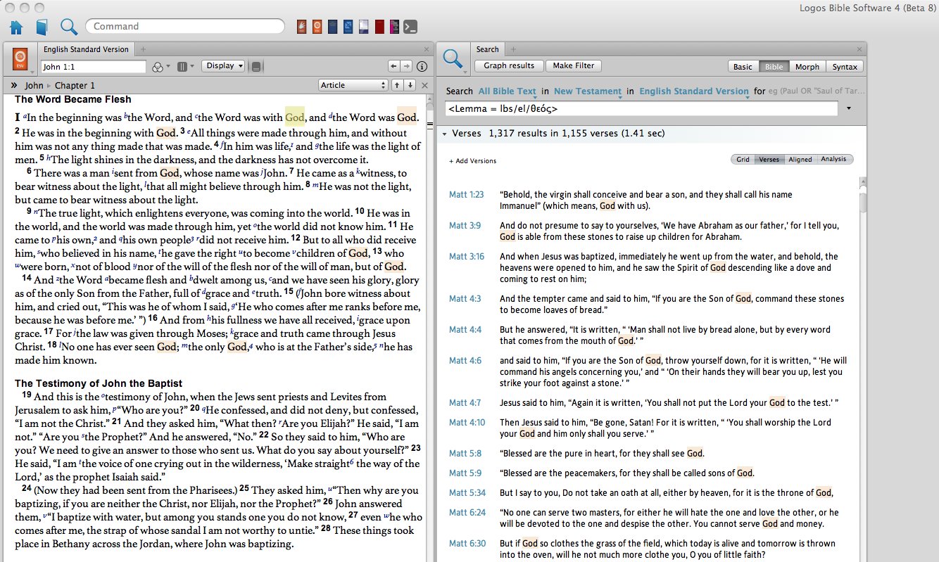Click the search results scrollbar thumb
The image size is (939, 562).
(863, 202)
